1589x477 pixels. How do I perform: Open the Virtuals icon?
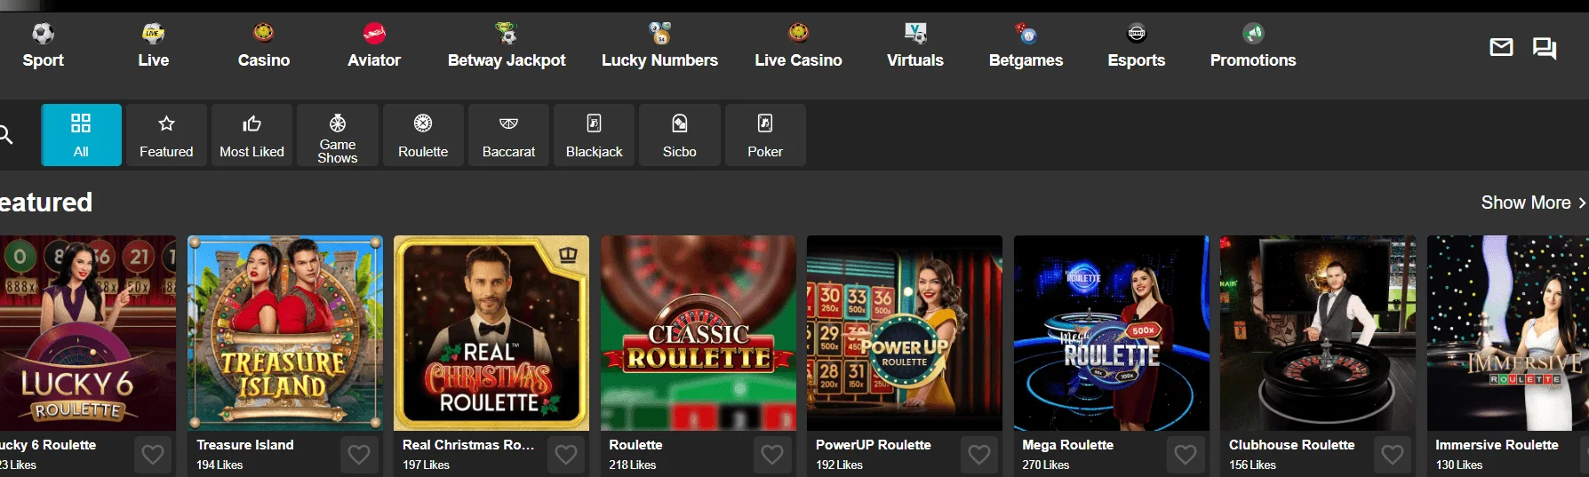[915, 34]
